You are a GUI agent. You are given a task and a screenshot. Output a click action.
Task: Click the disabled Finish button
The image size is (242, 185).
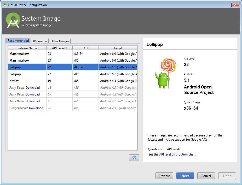[x=227, y=176]
